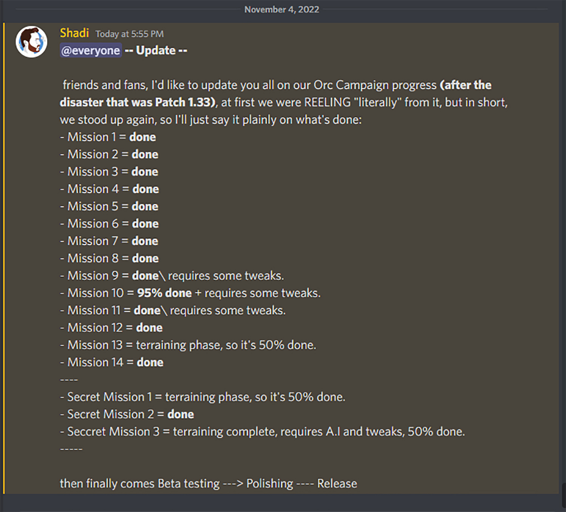Click the Mission 10 95% done text
Screen dimensions: 566x512
pyautogui.click(x=164, y=293)
